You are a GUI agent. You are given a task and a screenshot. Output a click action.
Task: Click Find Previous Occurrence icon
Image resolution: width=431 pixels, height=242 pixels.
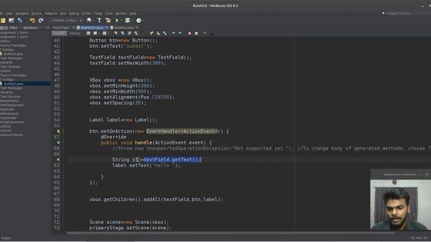[x=123, y=33]
